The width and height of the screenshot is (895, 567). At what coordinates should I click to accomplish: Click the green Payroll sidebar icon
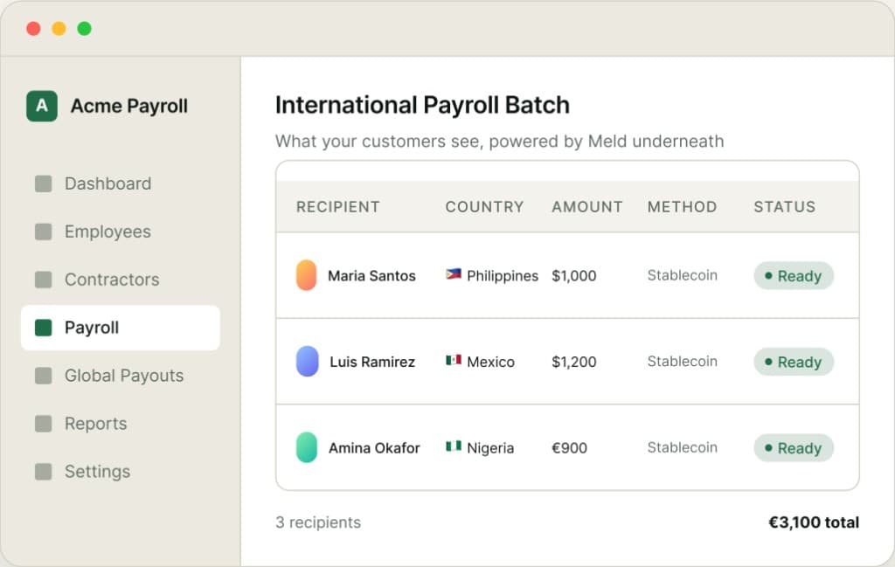tap(44, 328)
